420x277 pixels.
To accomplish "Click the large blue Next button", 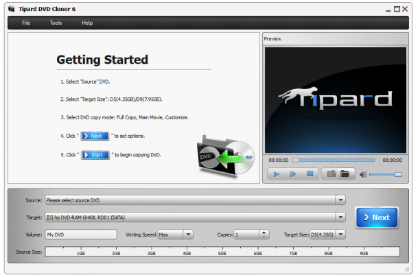I will [x=377, y=217].
